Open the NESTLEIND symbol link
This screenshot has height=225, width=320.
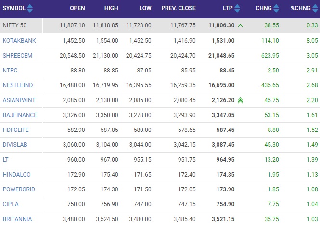click(18, 85)
